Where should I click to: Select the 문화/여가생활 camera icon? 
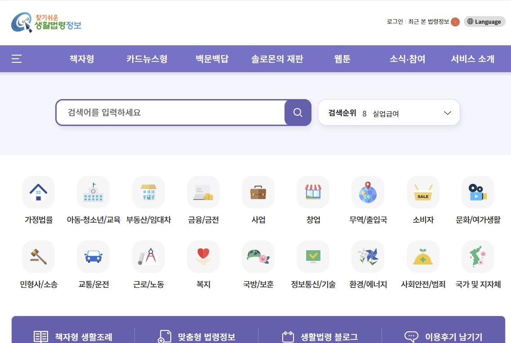tap(478, 192)
